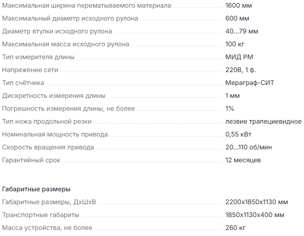This screenshot has height=236, width=304.
Task: Click the 'Погрешность измерения длины, не более' label
Action: click(x=69, y=109)
